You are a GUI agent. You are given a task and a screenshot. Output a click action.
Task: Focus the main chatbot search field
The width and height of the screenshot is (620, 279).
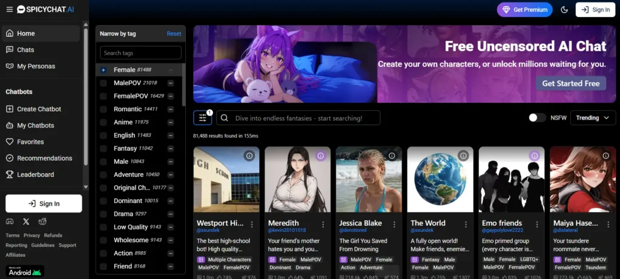click(x=298, y=118)
